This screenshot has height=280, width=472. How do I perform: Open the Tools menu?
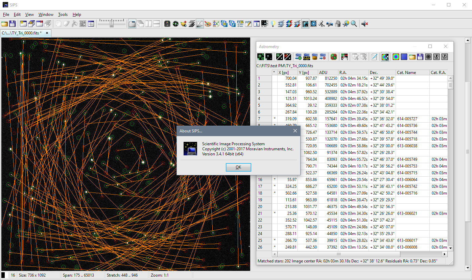coord(63,15)
